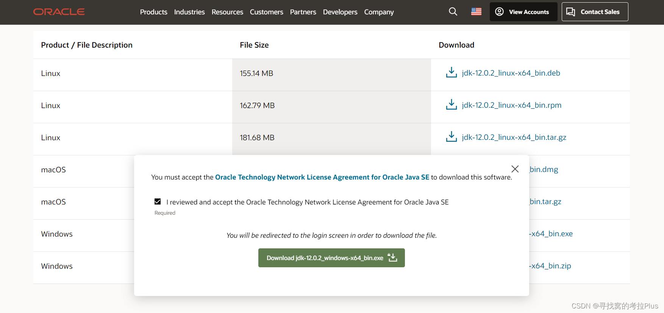This screenshot has width=664, height=313.
Task: Click jdk-12.0.2_linux-x64_bin.rpm link
Action: coord(512,105)
